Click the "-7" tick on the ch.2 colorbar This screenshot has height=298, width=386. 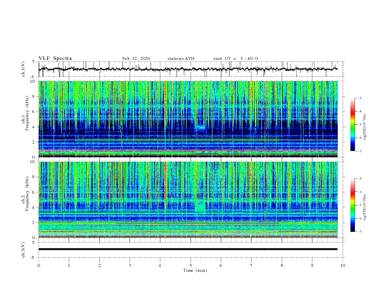pyautogui.click(x=359, y=231)
